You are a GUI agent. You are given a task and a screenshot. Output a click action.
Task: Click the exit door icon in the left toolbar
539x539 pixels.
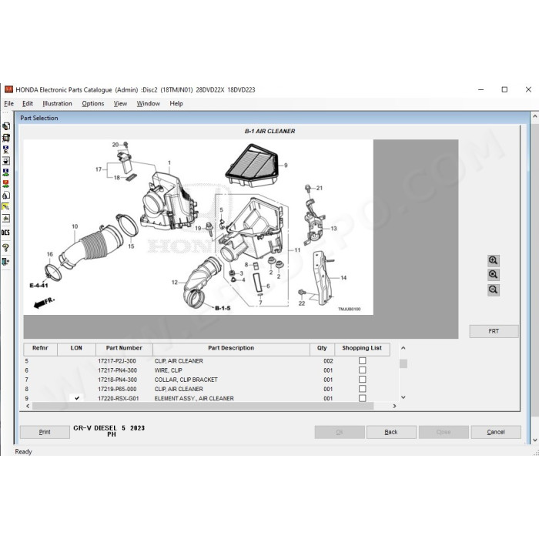(x=6, y=262)
